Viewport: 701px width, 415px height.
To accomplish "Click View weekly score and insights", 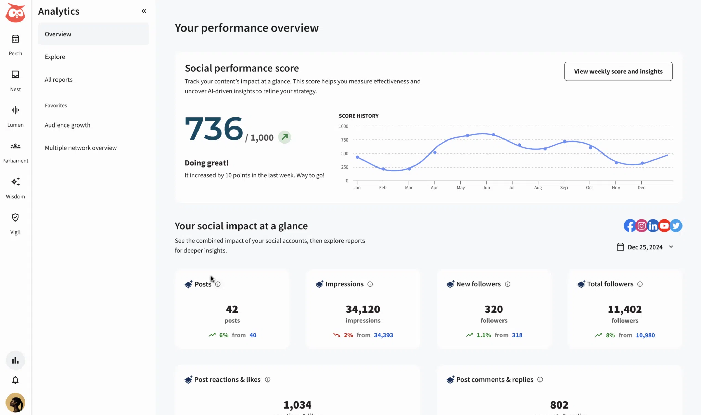I will click(x=618, y=71).
